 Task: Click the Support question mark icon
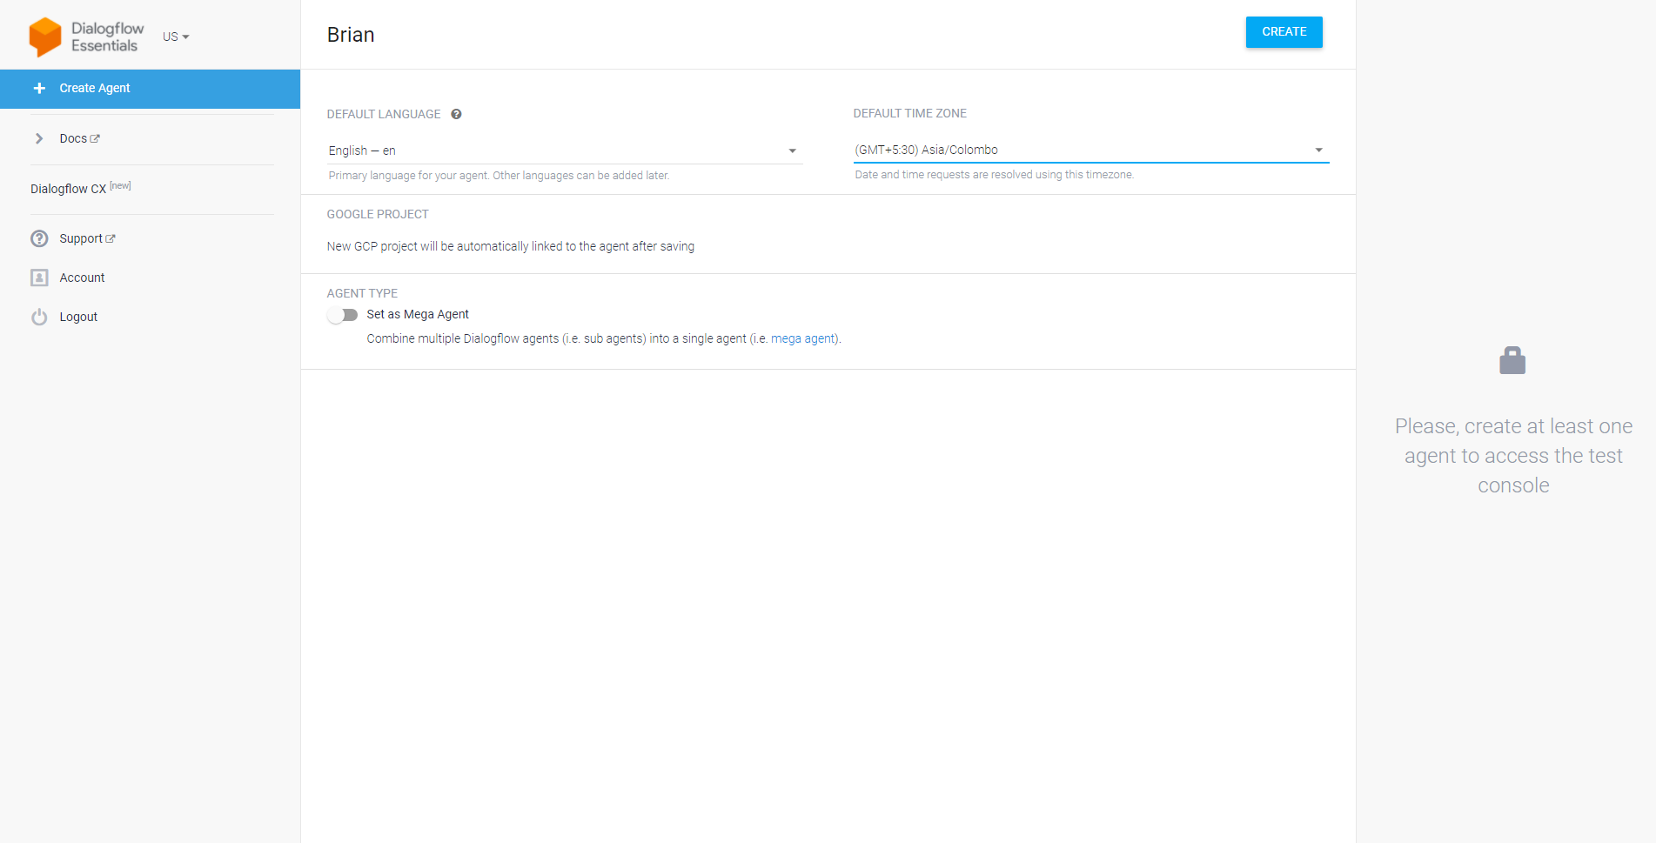(39, 238)
